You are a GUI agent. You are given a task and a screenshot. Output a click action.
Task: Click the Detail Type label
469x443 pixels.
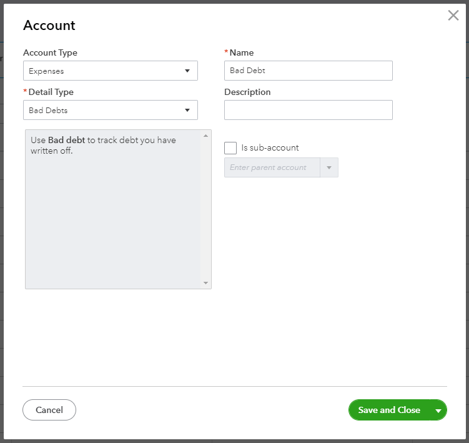(x=51, y=92)
